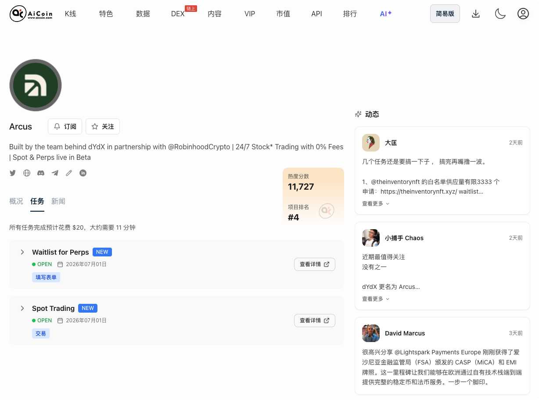Follow Arcus with 关注 star button
The height and width of the screenshot is (400, 539).
point(103,126)
